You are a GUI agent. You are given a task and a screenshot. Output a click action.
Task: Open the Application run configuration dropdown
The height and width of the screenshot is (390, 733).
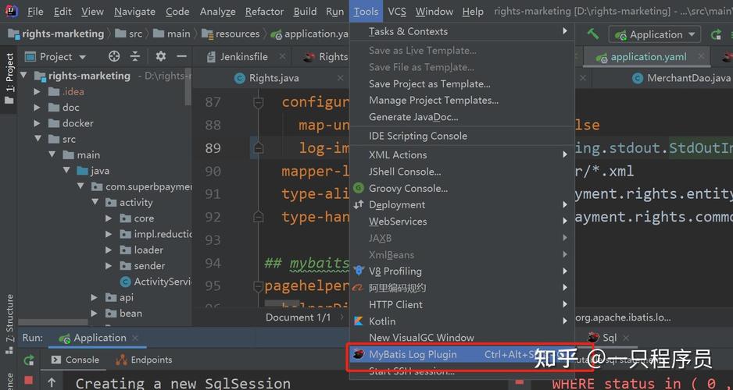[655, 34]
